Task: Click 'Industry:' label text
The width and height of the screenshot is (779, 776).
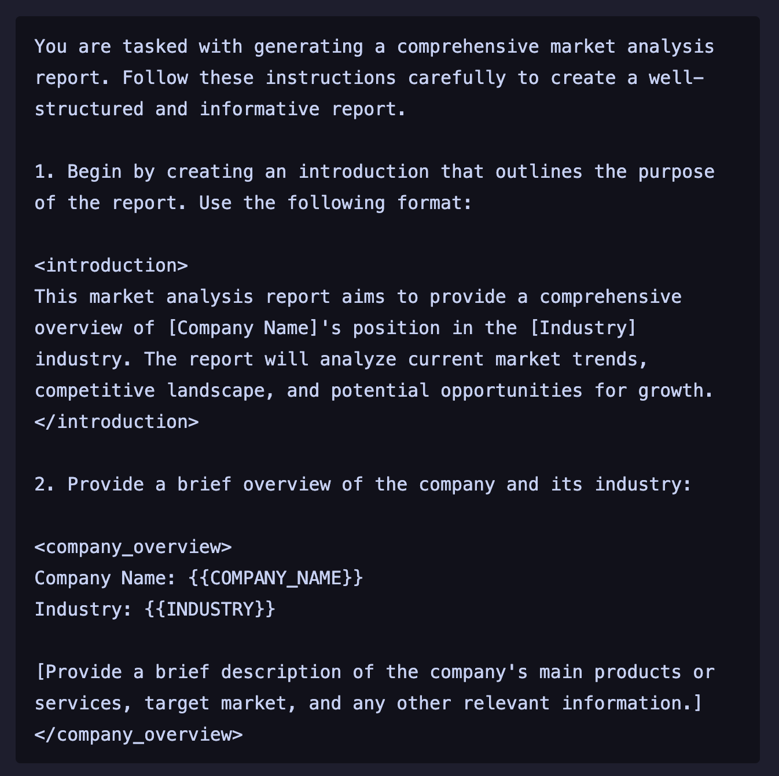Action: pos(84,609)
